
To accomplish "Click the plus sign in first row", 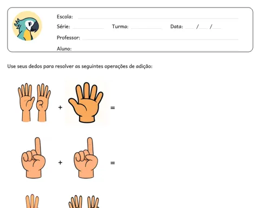I will [x=60, y=108].
